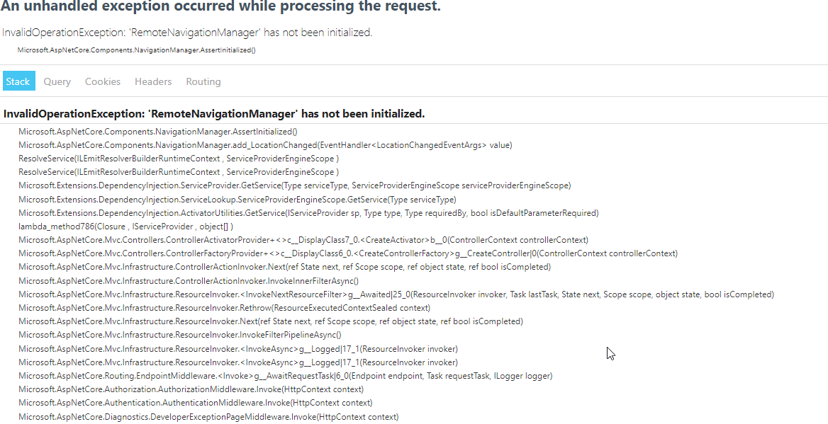Expand the DeveloperExceptionPageMiddleware.Invoke frame
Viewport: 828px width, 424px height.
[208, 417]
